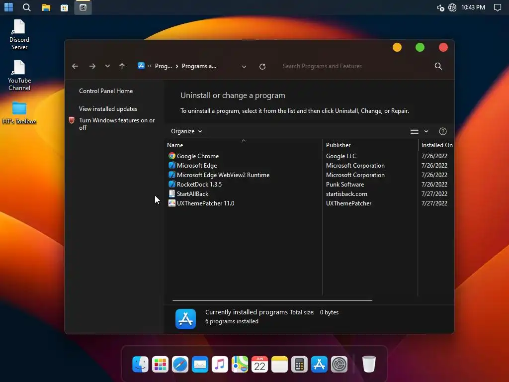
Task: Open the taskbar search magnifier
Action: click(27, 7)
